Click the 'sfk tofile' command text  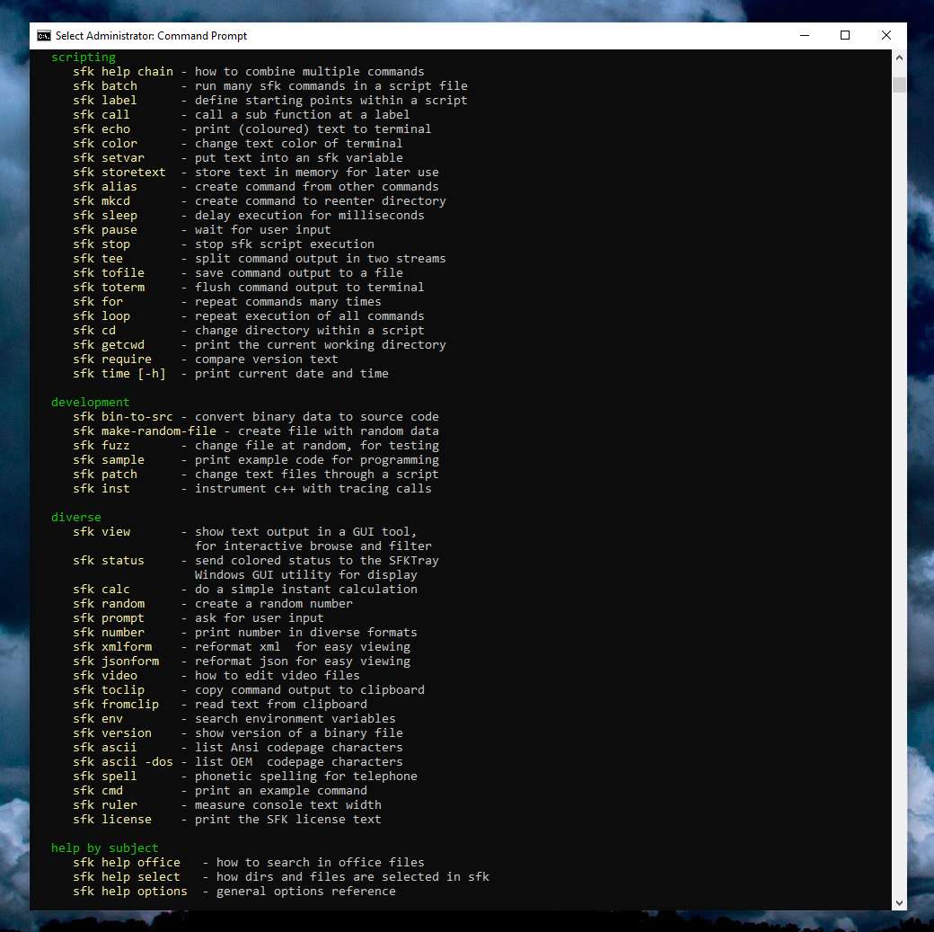click(x=109, y=272)
